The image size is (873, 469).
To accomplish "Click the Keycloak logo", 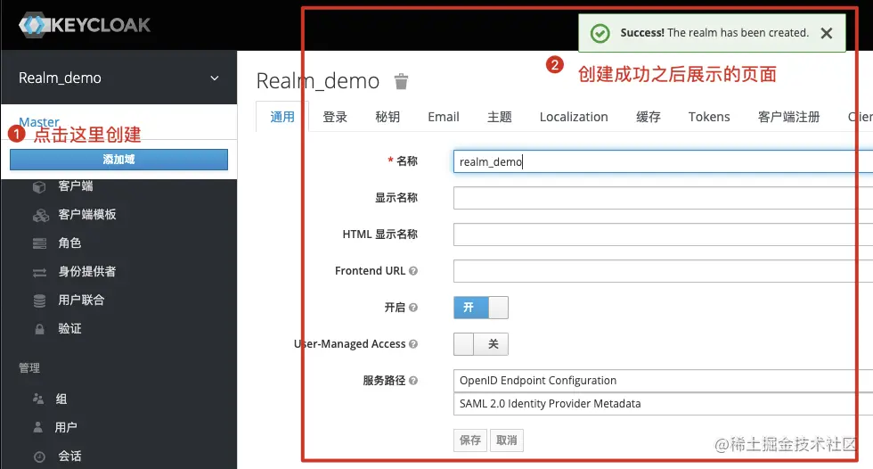I will coord(84,25).
